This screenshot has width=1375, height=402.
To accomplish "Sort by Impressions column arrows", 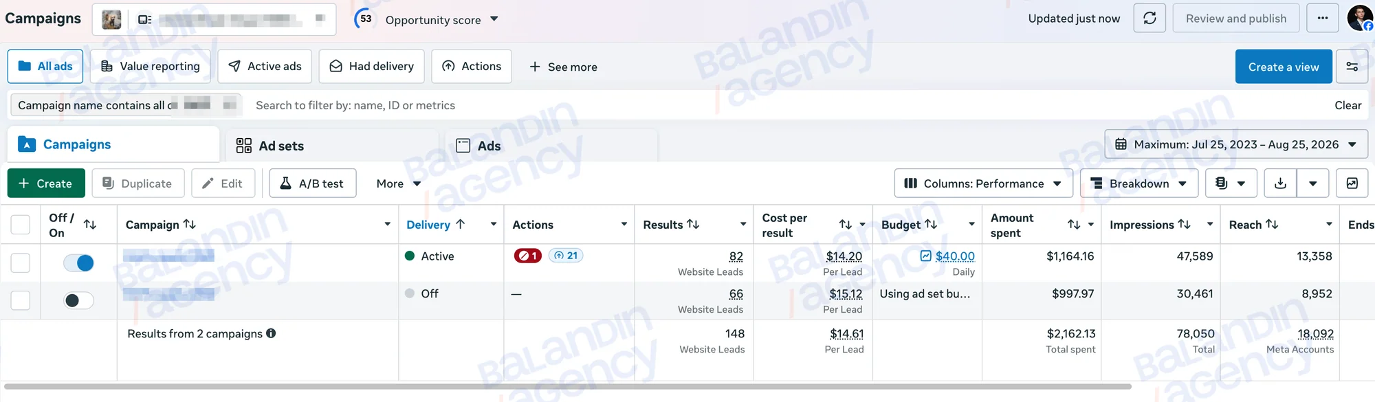I will click(x=1184, y=224).
